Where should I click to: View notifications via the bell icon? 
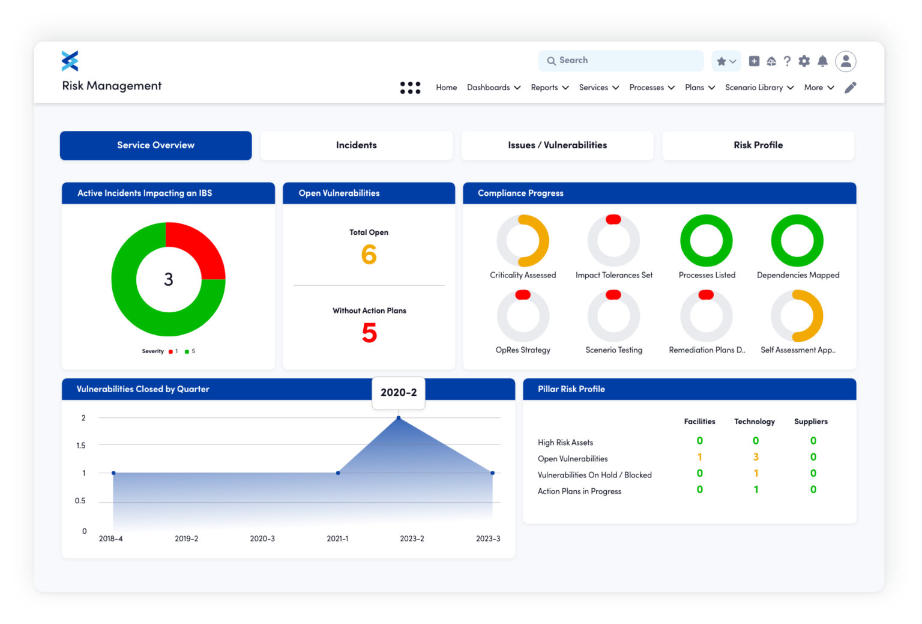point(822,61)
